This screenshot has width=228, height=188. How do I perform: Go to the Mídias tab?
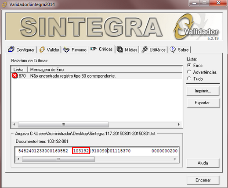point(127,50)
